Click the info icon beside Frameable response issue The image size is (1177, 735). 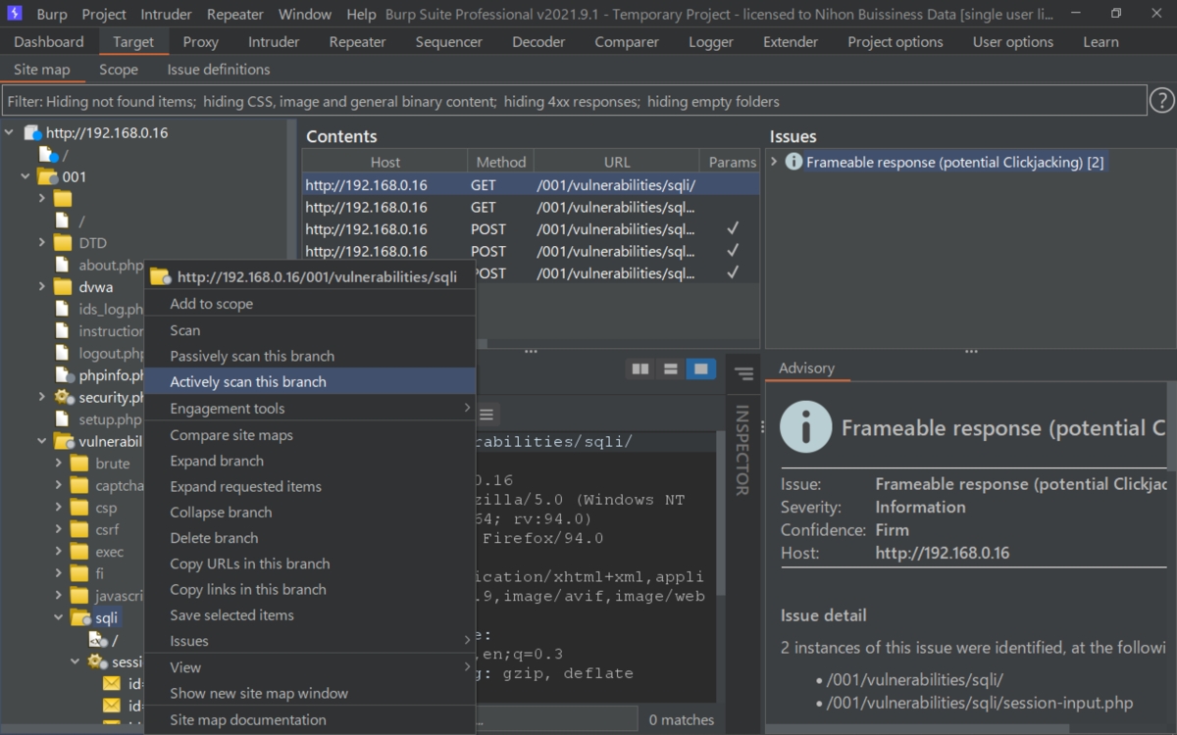[x=793, y=162]
